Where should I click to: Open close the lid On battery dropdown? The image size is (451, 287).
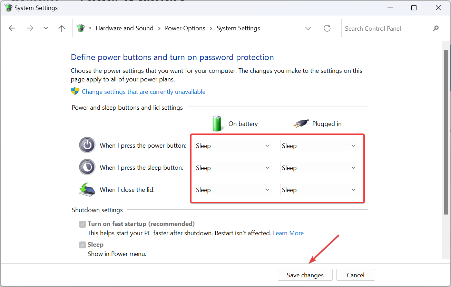(233, 190)
